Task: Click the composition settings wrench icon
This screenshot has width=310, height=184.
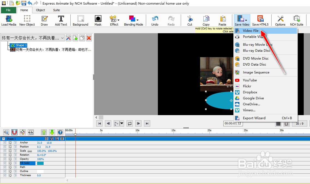Action: pos(68,38)
